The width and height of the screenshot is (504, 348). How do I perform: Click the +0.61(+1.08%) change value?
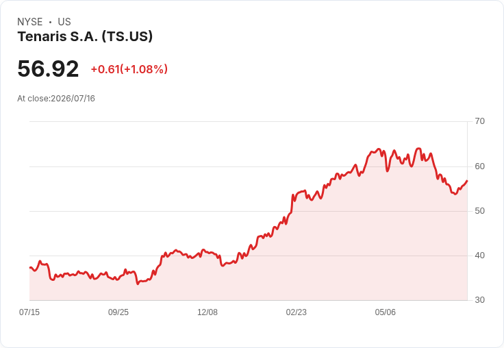click(x=129, y=69)
